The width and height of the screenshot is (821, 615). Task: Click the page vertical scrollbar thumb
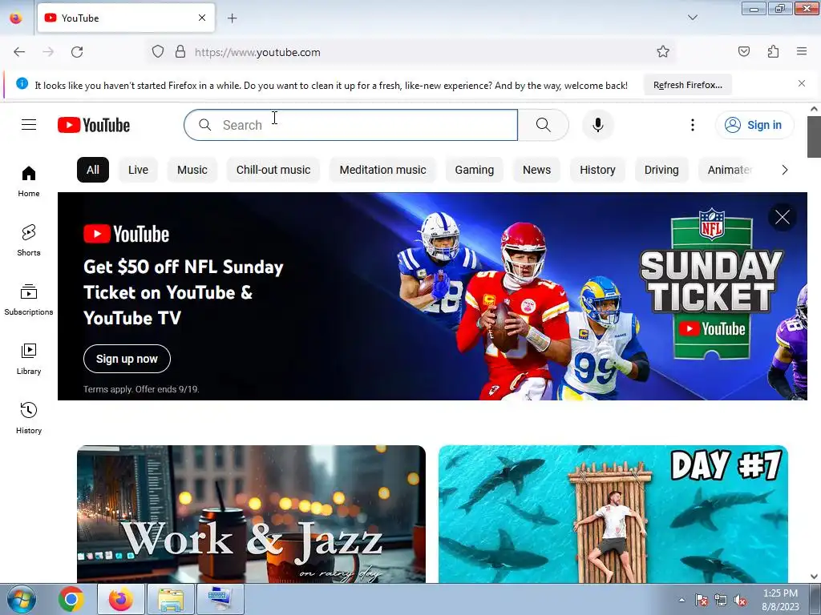tap(814, 136)
